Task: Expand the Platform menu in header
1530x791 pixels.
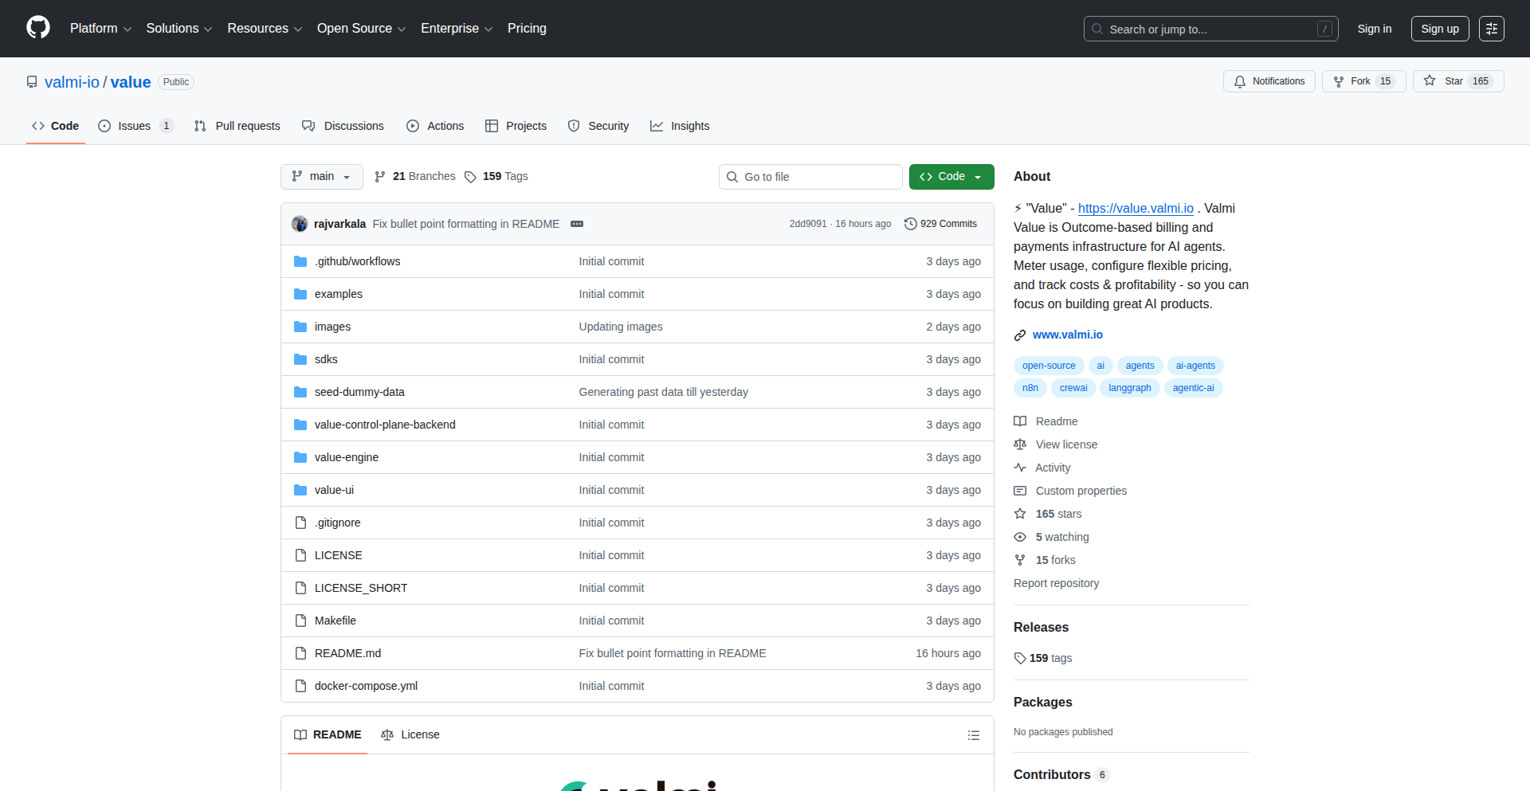Action: click(100, 29)
